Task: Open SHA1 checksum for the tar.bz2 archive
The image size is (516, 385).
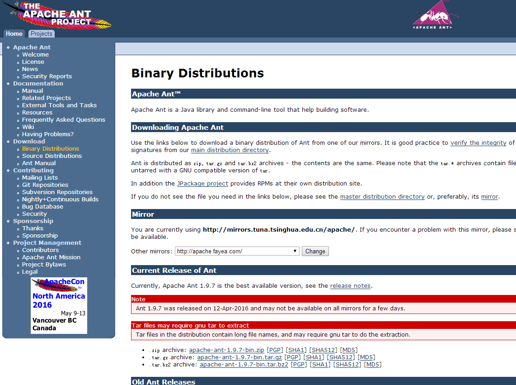Action: pyautogui.click(x=320, y=365)
